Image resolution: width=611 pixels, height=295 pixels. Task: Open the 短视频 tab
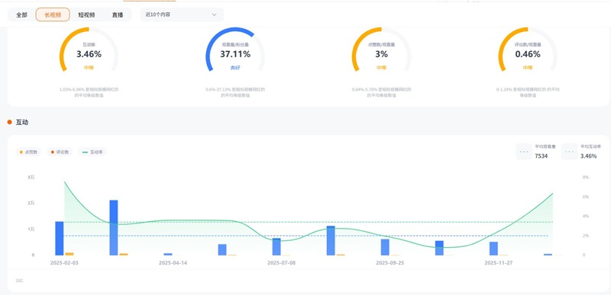(x=86, y=14)
